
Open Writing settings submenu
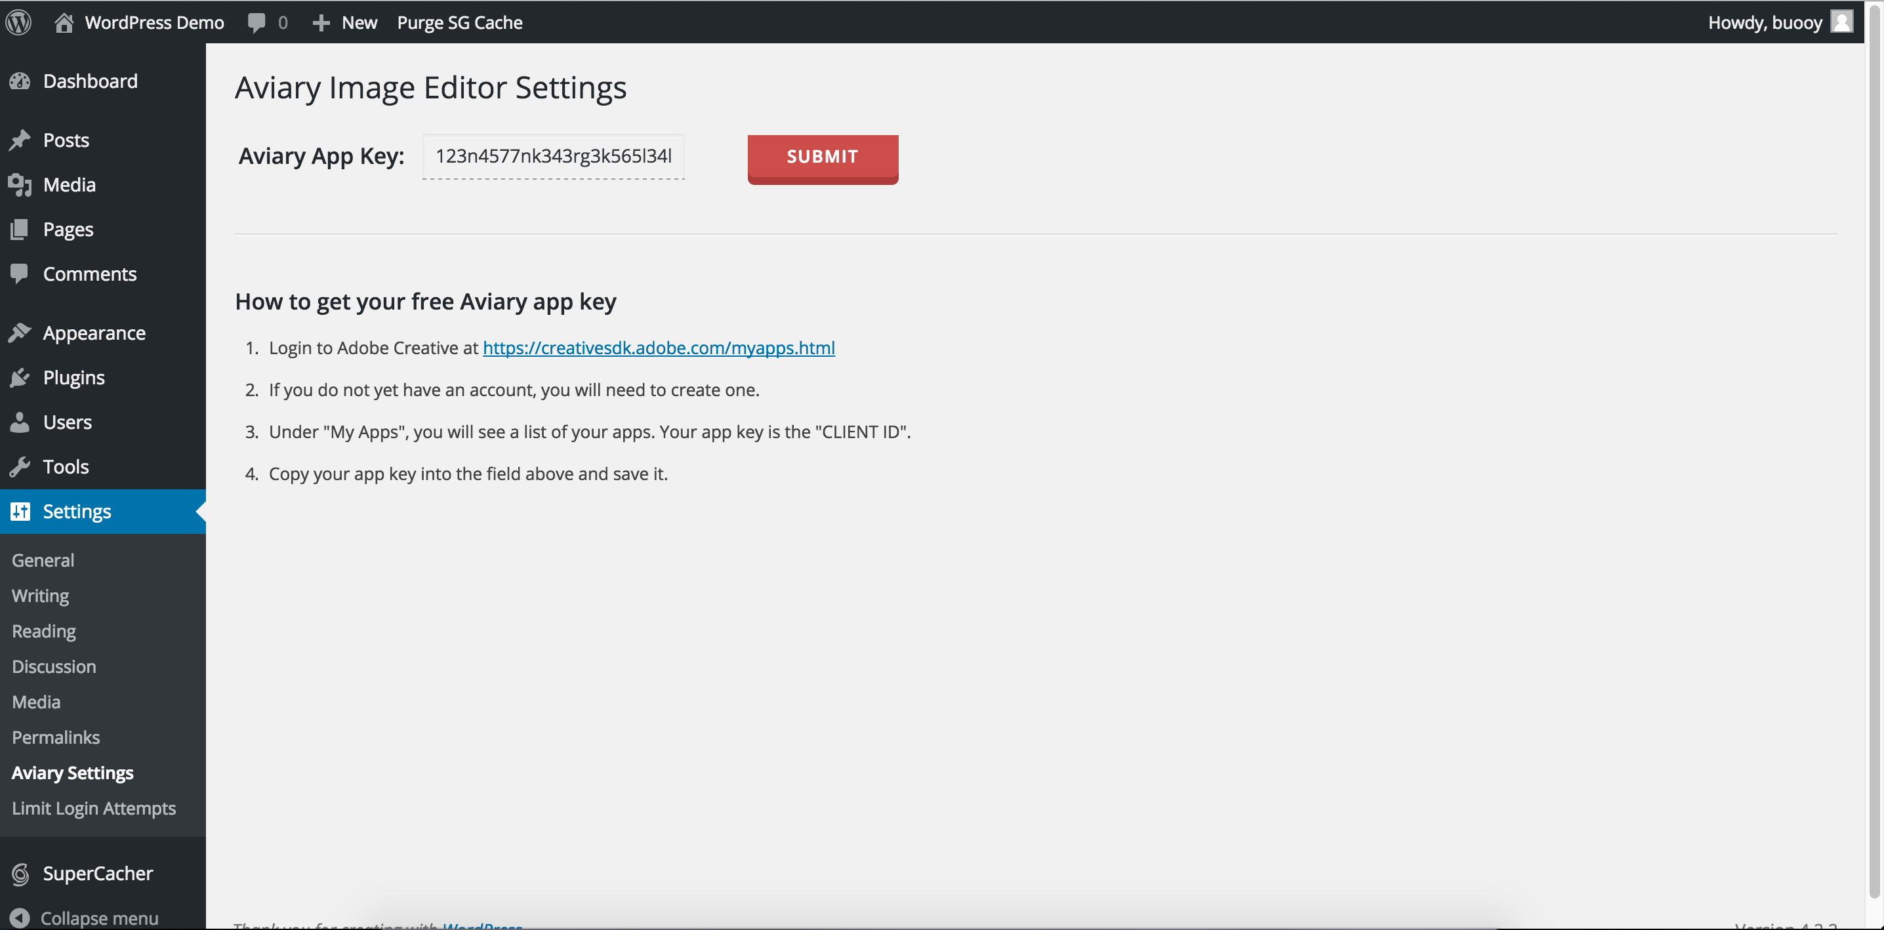tap(40, 596)
